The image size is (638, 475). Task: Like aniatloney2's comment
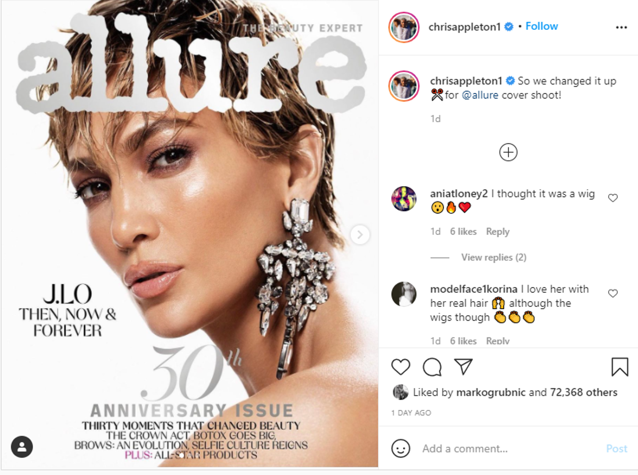point(613,198)
